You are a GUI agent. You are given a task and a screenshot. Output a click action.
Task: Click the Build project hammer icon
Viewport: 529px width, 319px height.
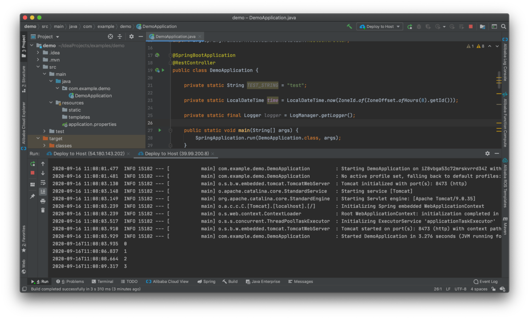[x=349, y=26]
